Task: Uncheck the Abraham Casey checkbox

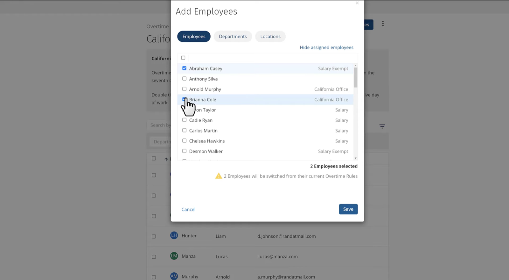Action: pos(184,68)
